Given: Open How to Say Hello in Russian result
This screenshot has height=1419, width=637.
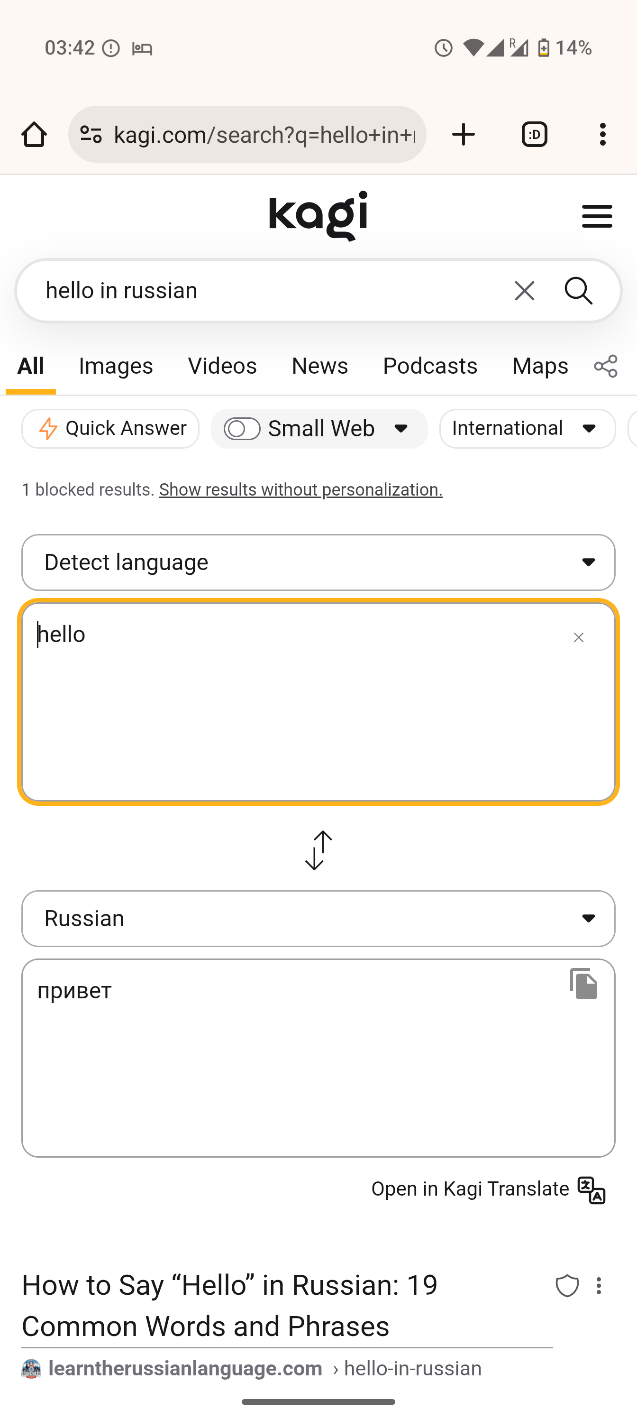Looking at the screenshot, I should pyautogui.click(x=229, y=1305).
